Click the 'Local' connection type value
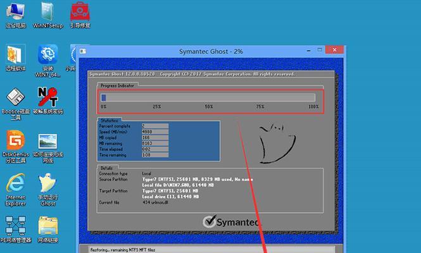421x253 pixels. coord(147,173)
